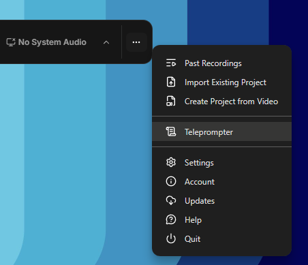Screen dimensions: 308x265
Task: Quit the application via menu
Action: coord(221,239)
